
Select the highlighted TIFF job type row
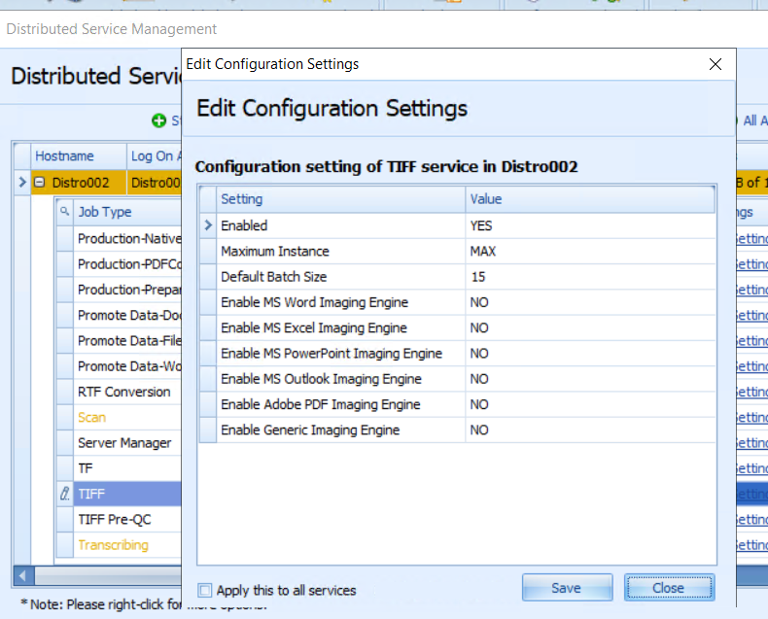click(127, 494)
